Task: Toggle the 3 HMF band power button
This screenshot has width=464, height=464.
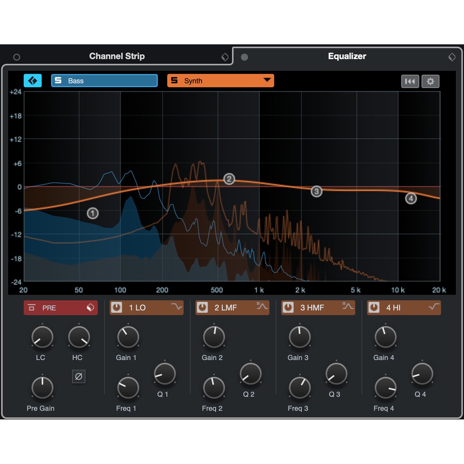Action: coord(288,308)
